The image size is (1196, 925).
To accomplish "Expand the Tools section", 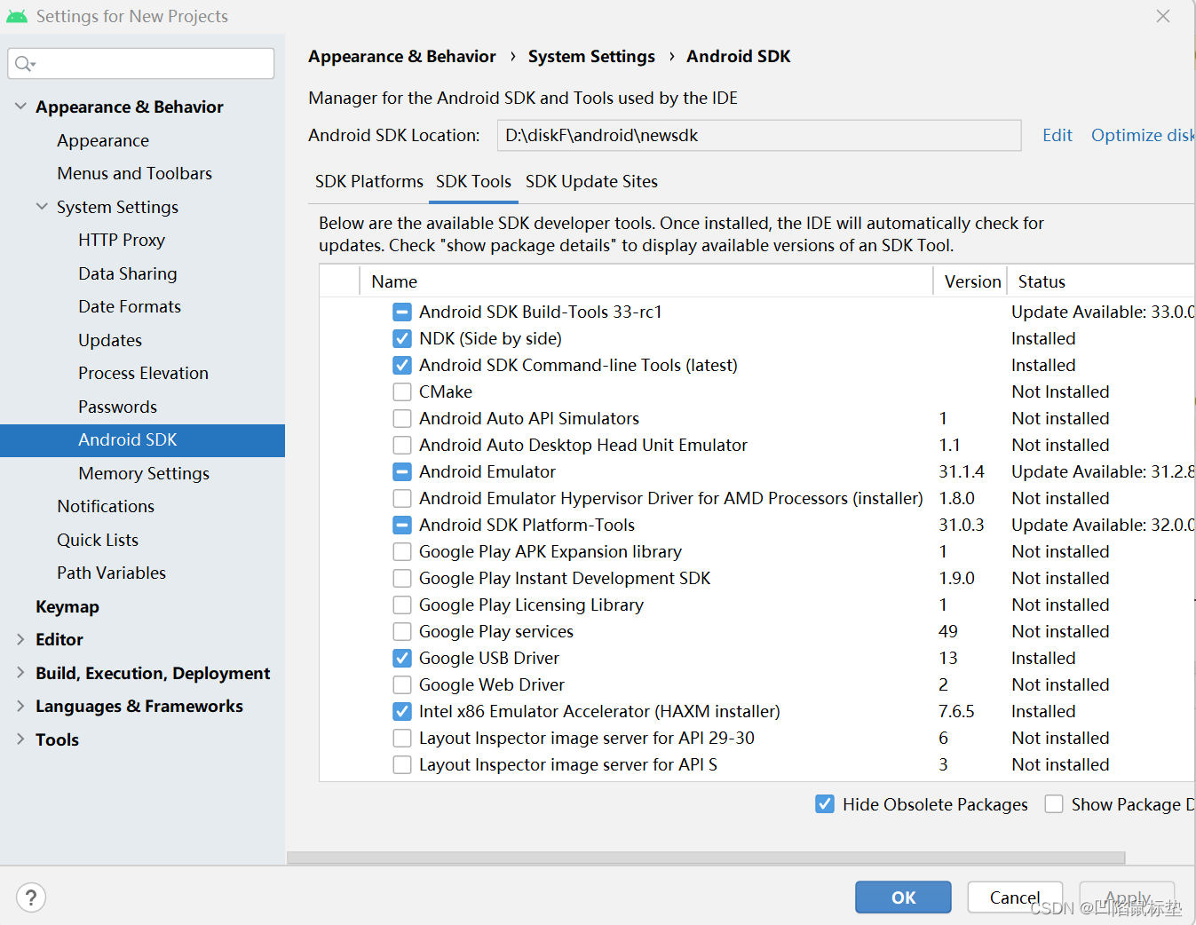I will (20, 739).
